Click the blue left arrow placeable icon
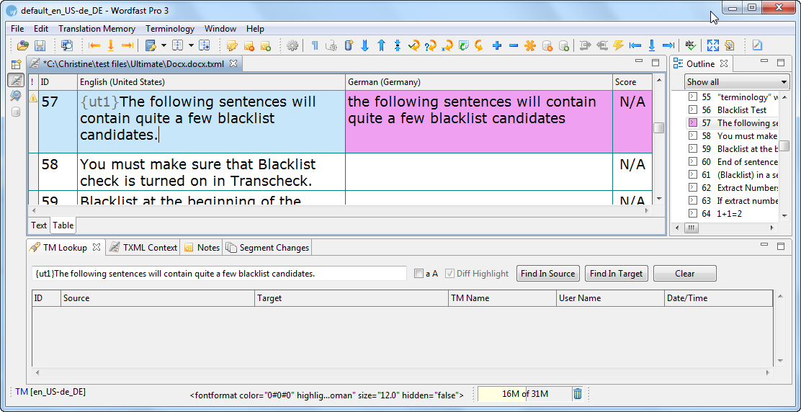 click(x=635, y=45)
